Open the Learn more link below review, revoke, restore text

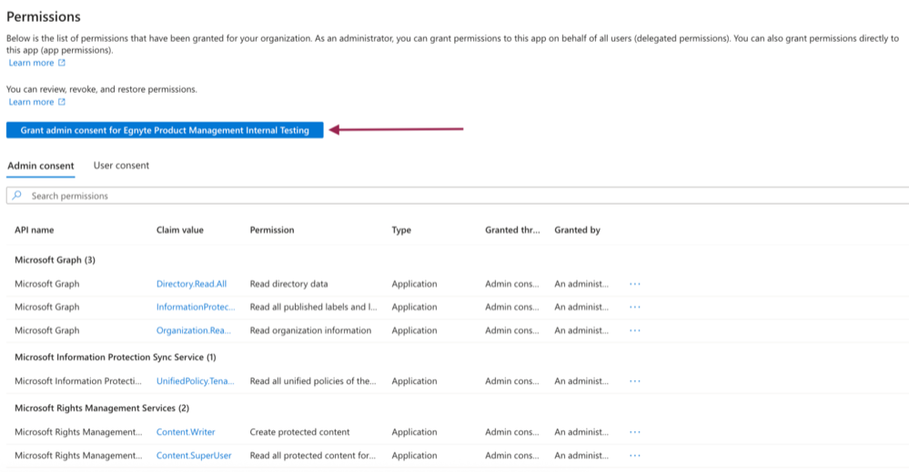[31, 102]
